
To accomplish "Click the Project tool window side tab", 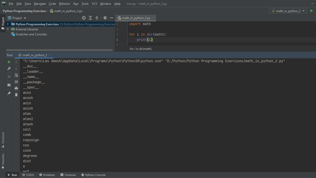I will [3, 23].
